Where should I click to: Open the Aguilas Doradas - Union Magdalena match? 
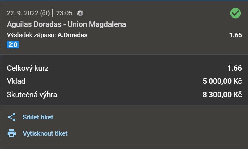66,24
